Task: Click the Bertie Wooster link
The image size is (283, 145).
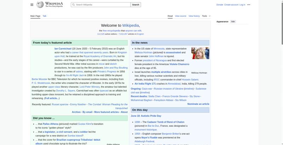Action: point(40,79)
